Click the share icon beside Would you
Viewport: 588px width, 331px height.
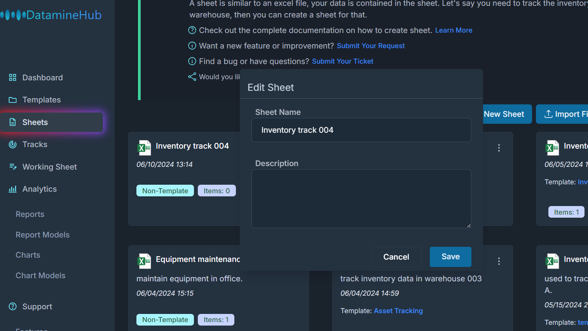coord(192,77)
